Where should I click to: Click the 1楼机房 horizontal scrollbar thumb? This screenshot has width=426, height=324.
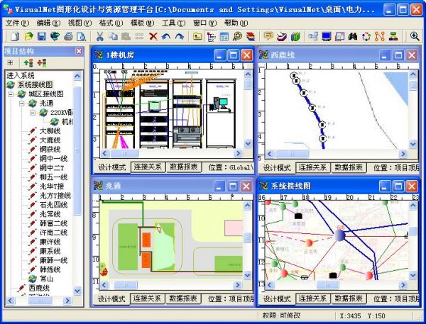[x=124, y=154]
